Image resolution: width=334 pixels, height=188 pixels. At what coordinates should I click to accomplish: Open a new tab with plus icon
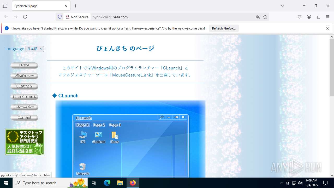(x=76, y=6)
